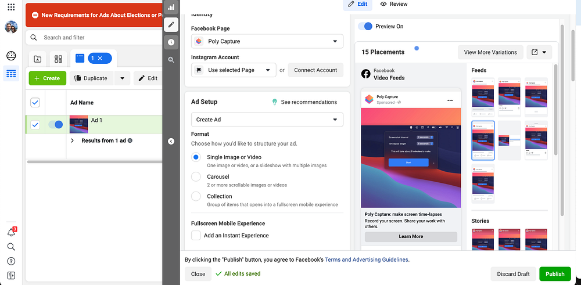Select the pencil edit panel icon
The width and height of the screenshot is (581, 285).
(171, 25)
